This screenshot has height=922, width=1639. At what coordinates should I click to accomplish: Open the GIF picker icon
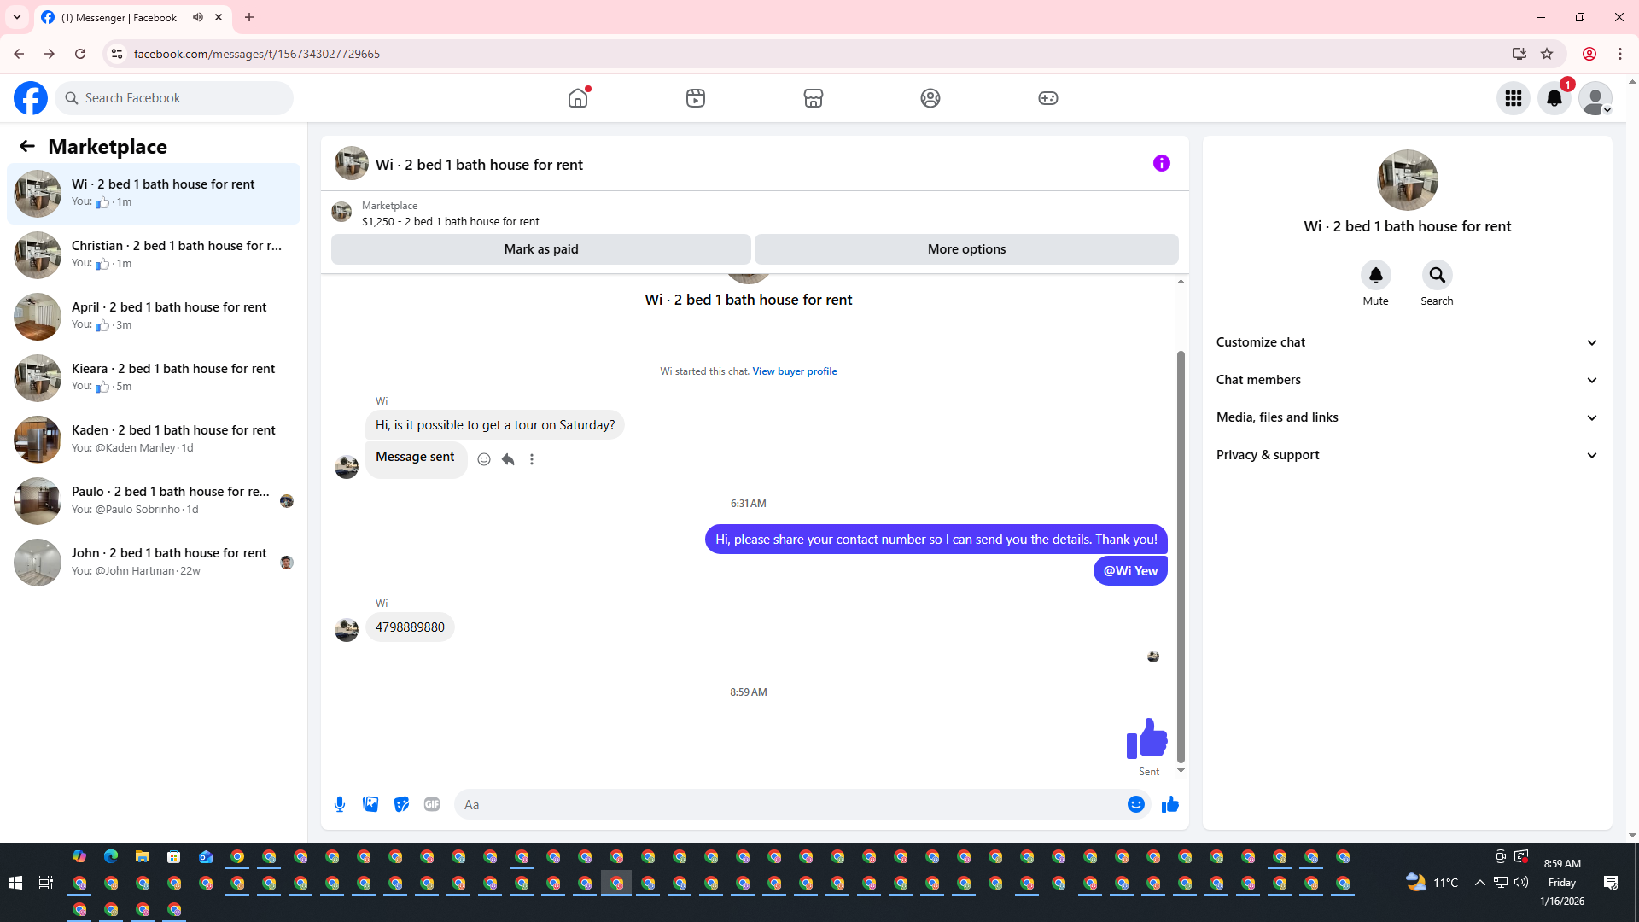[432, 804]
